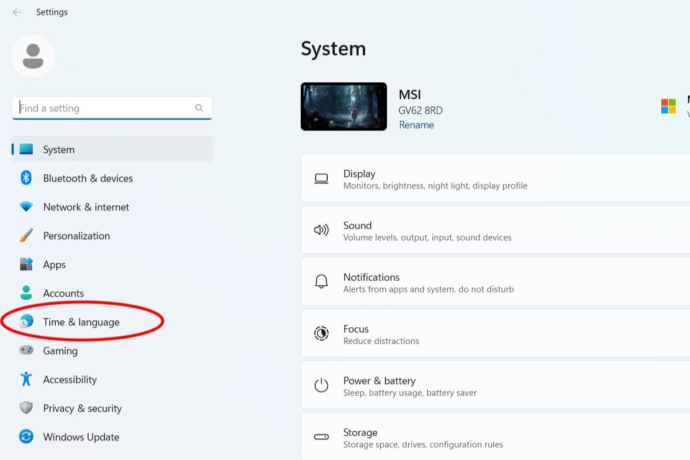Open the Power & battery card
This screenshot has width=690, height=460.
click(x=495, y=385)
